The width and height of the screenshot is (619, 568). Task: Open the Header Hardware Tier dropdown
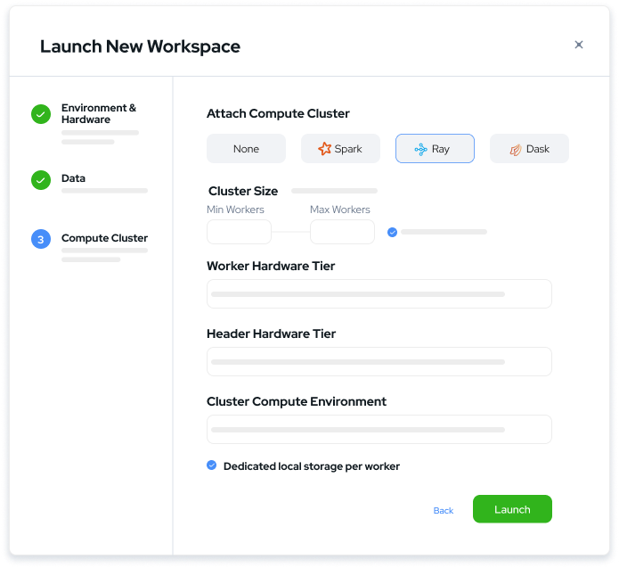379,361
